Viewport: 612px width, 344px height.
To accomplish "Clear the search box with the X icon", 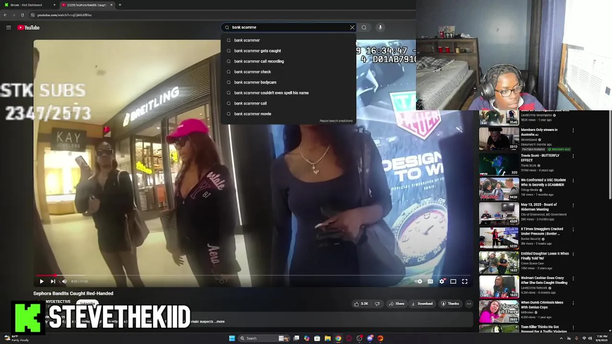I will tap(352, 27).
